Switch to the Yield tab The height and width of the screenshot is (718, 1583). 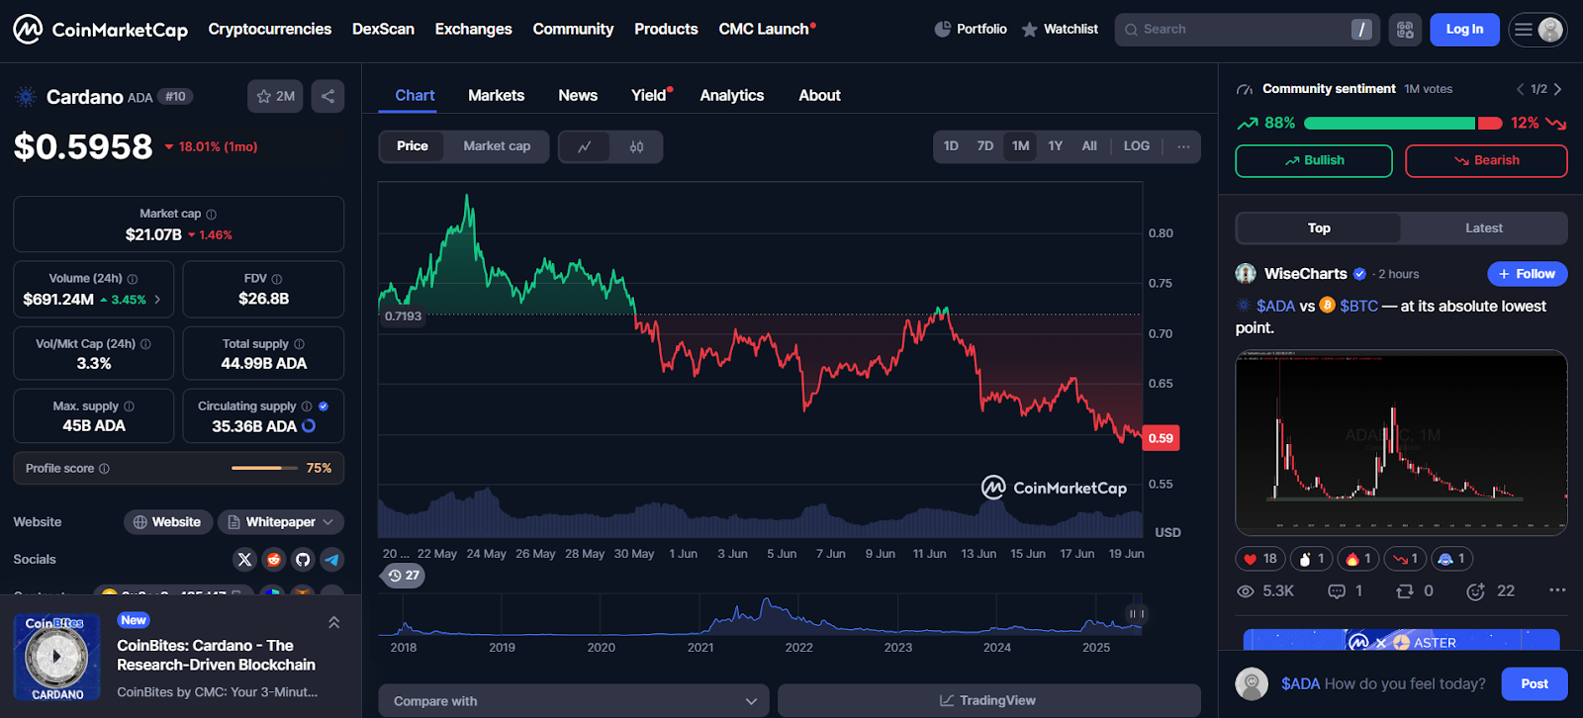[x=651, y=96]
